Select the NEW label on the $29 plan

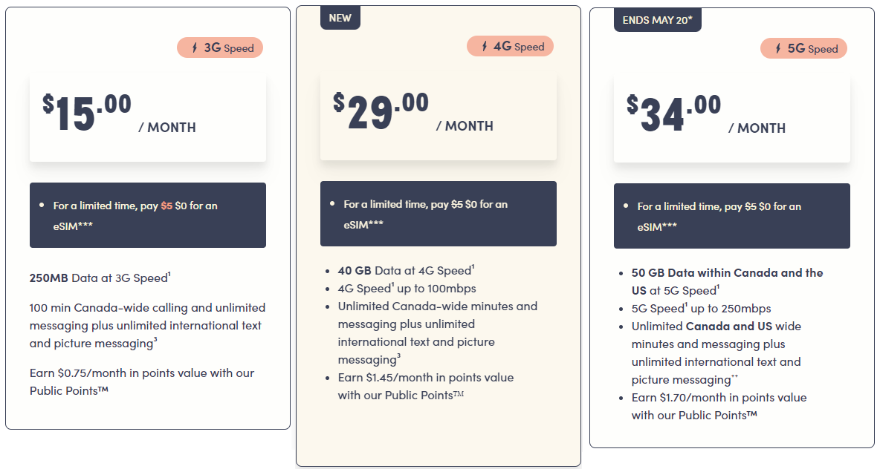(340, 18)
